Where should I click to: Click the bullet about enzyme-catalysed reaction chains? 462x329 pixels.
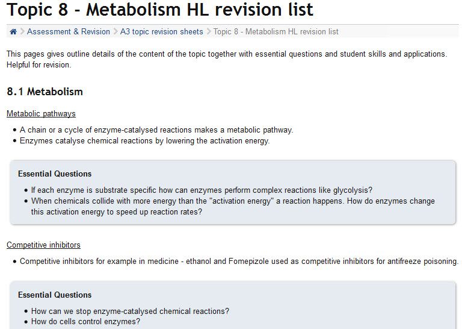click(x=156, y=130)
